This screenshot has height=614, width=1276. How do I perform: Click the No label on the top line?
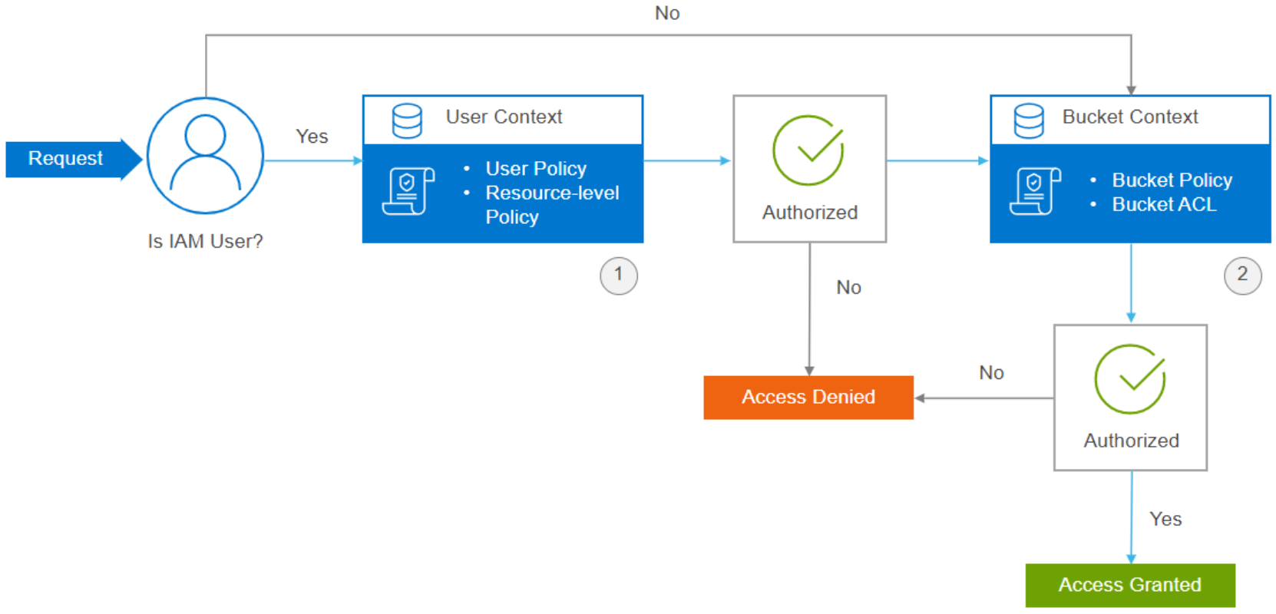(667, 13)
